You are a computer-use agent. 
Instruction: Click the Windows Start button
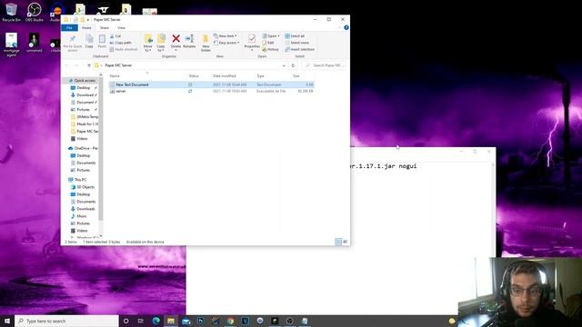click(7, 321)
